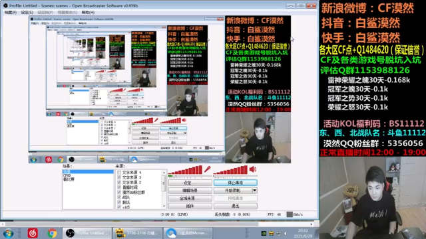The height and width of the screenshot is (239, 426).
Task: Open the 档案(F) menu
Action: (x=11, y=13)
